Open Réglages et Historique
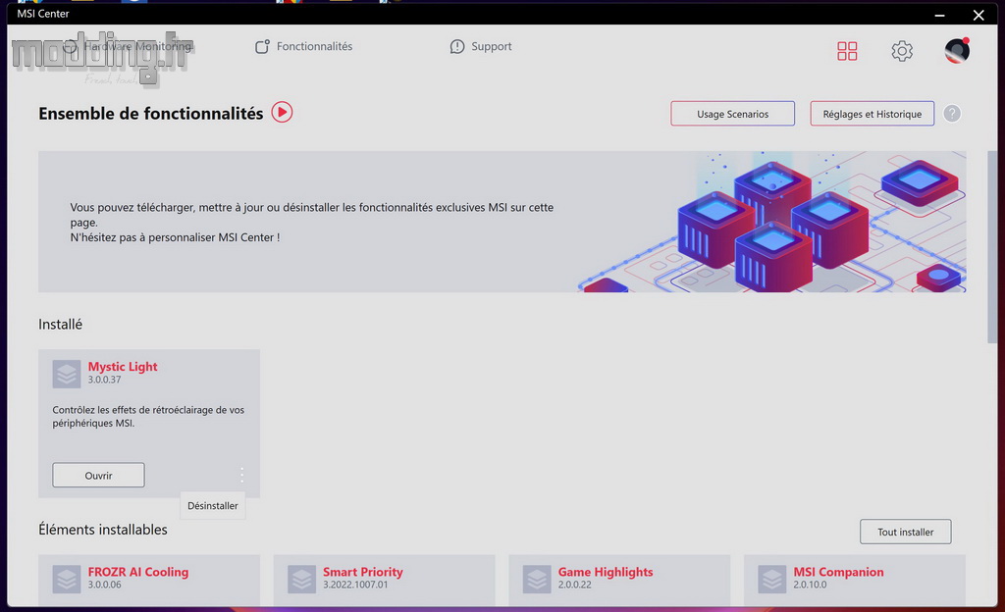This screenshot has height=612, width=1005. [872, 114]
